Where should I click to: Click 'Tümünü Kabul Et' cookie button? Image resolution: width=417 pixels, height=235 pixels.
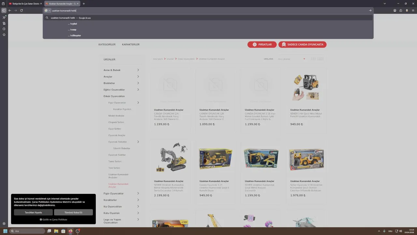click(74, 212)
